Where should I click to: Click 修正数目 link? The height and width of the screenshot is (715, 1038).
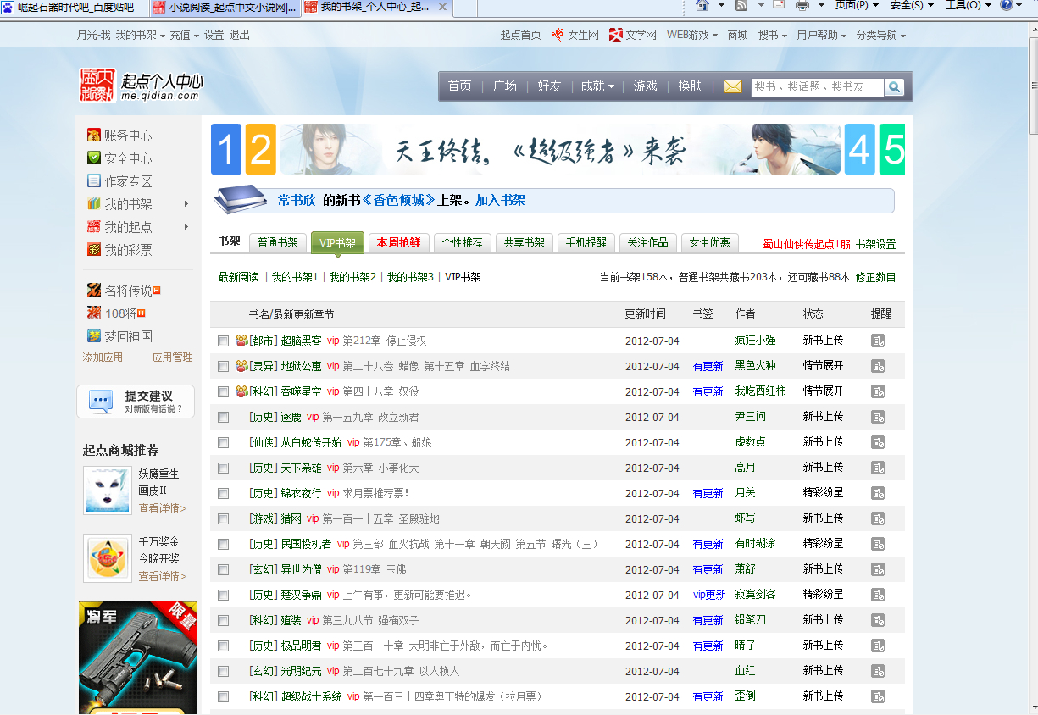[x=875, y=277]
